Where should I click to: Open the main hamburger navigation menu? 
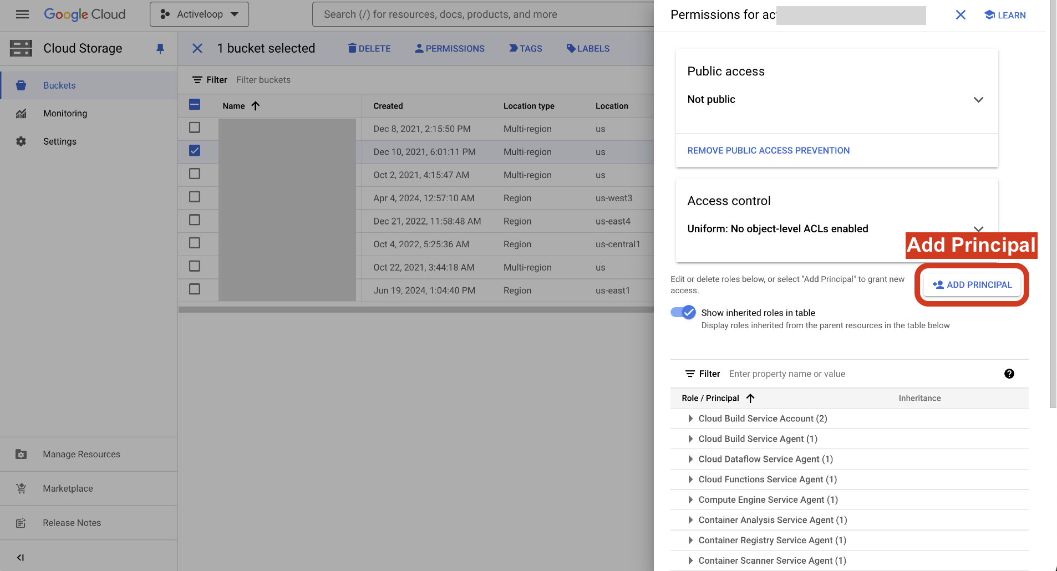click(x=22, y=14)
